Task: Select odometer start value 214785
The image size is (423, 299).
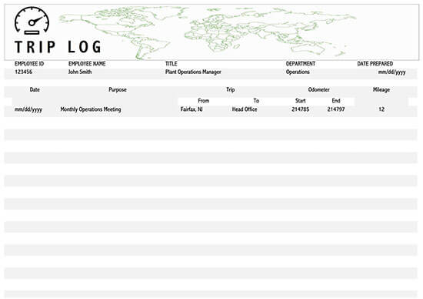Action: pyautogui.click(x=300, y=109)
